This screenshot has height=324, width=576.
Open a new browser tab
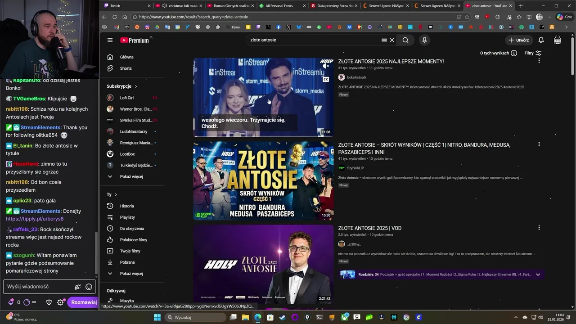click(x=521, y=6)
